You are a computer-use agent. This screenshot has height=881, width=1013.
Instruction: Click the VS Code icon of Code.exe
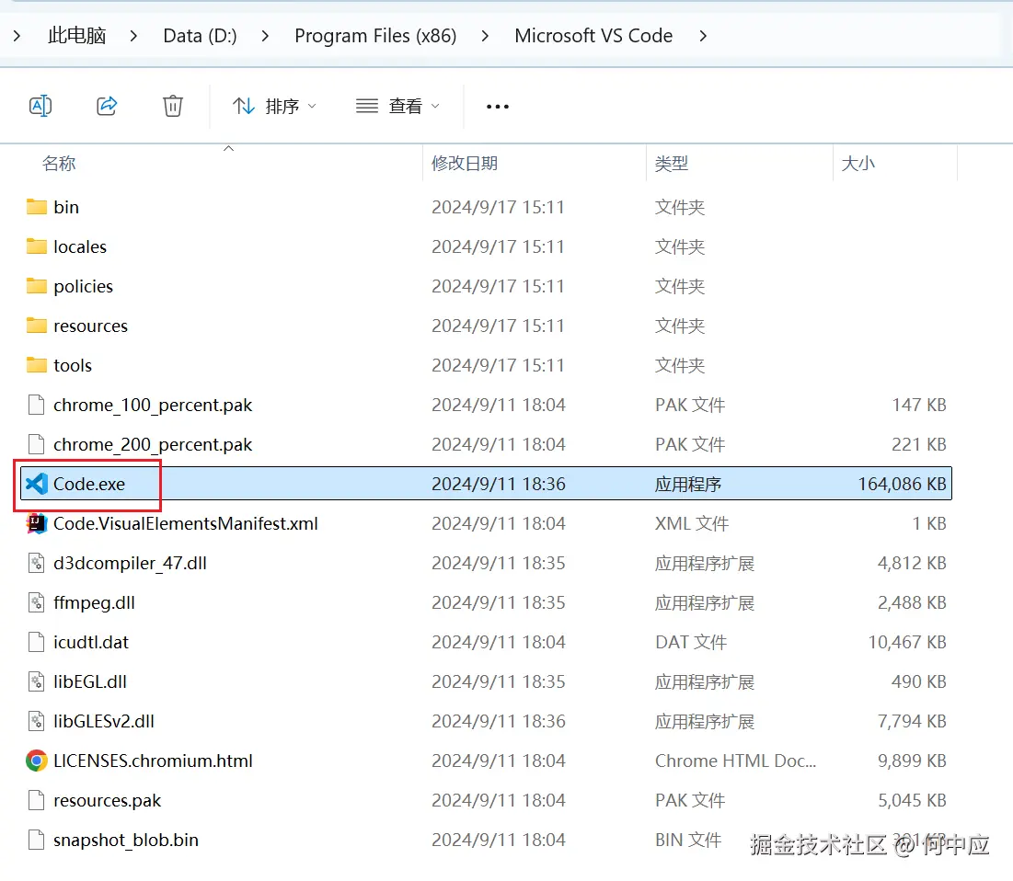click(x=37, y=484)
